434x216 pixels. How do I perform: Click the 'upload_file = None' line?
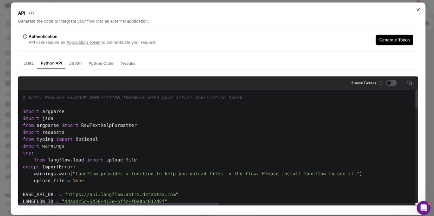coord(59,181)
